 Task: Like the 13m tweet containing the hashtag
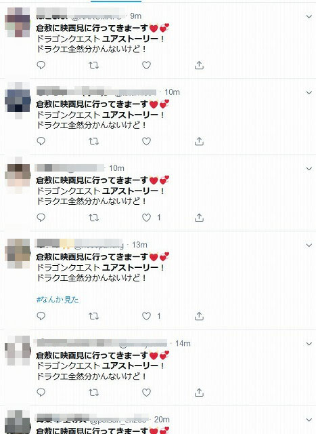click(146, 316)
